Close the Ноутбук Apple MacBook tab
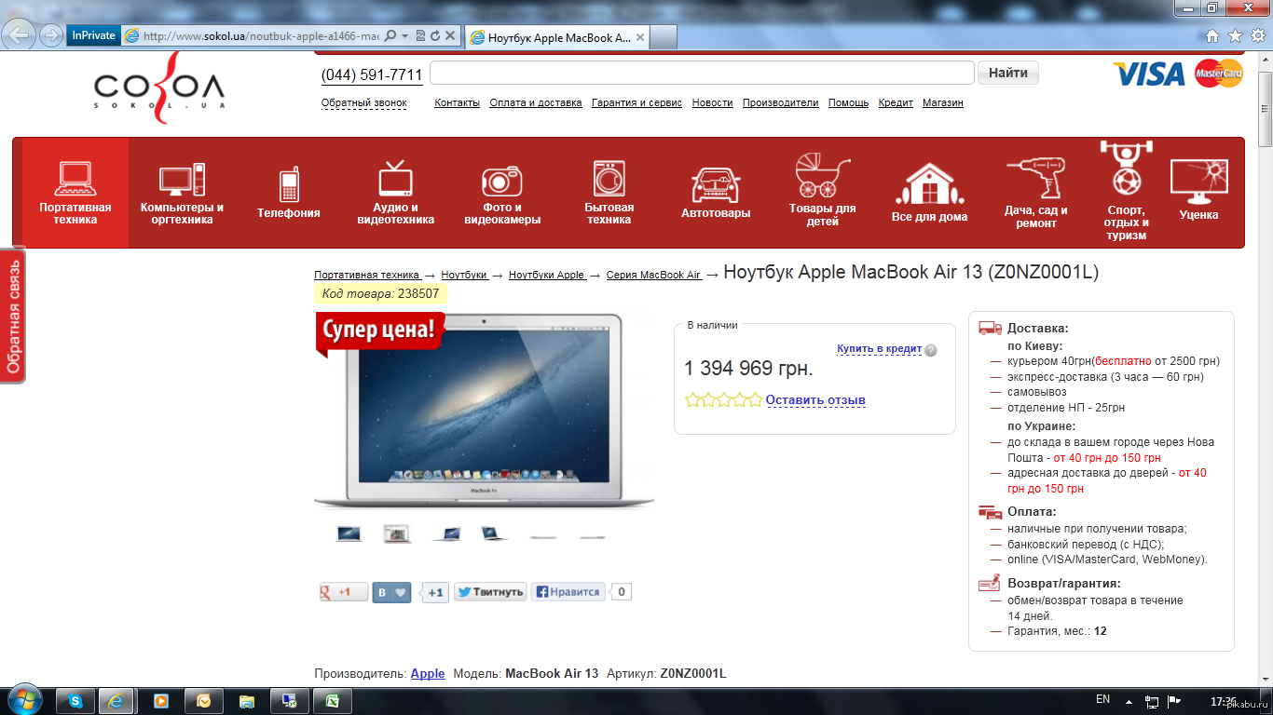 point(640,38)
